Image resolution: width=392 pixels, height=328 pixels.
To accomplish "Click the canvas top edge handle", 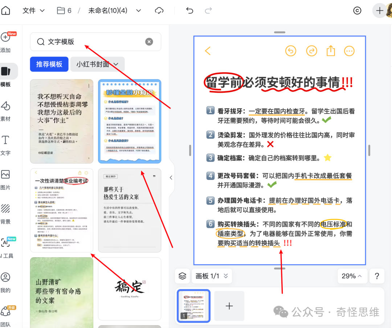I will (279, 32).
